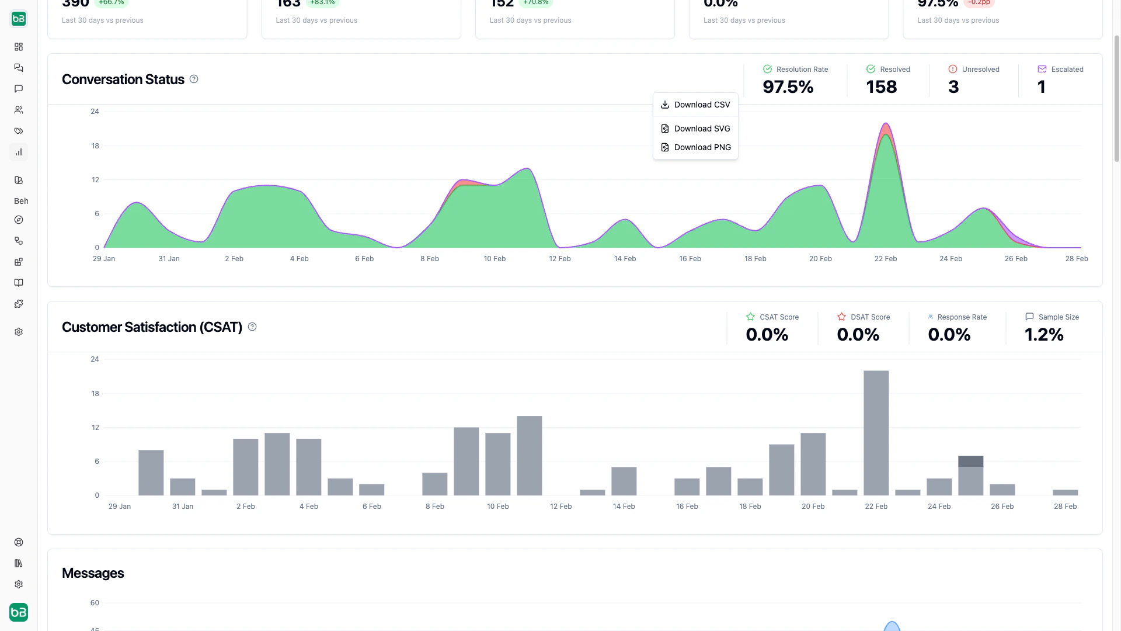Click the help tooltip beside Conversation Status

point(194,78)
